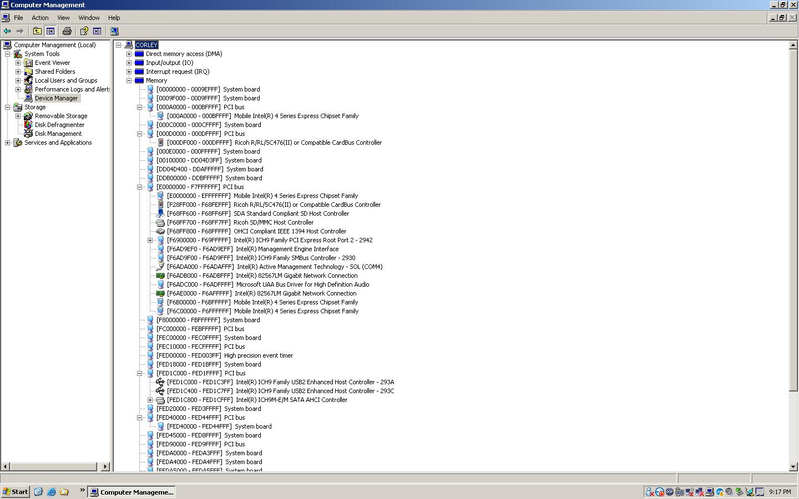
Task: Expand the ICH9M-E/M SATA AHCI Controller node
Action: [150, 400]
